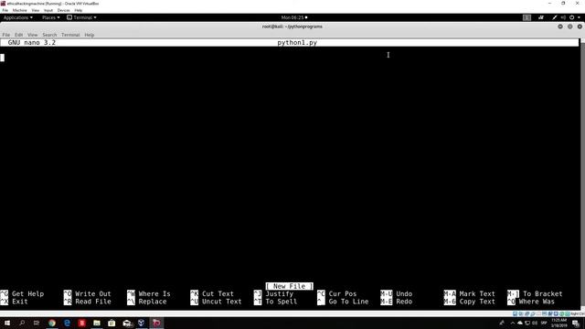Viewport: 585px width, 329px height.
Task: Launch Microsoft Edge from taskbar
Action: click(x=67, y=323)
